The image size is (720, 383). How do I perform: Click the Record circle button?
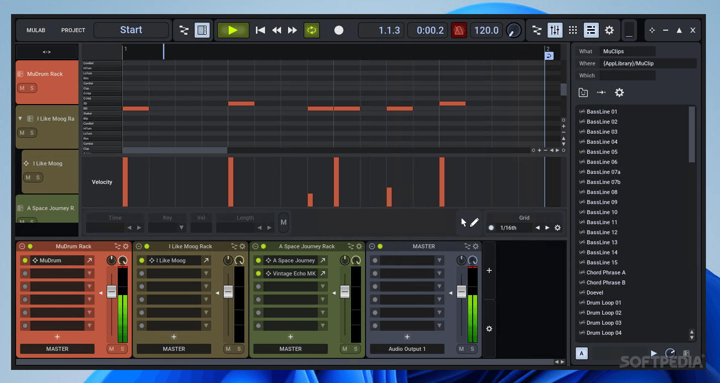[x=339, y=30]
